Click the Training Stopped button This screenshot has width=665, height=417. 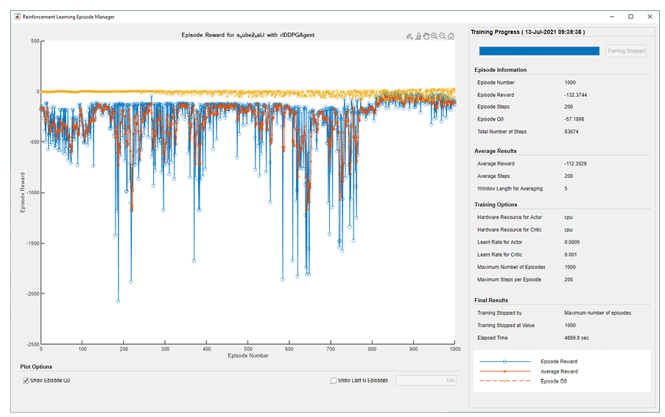625,51
